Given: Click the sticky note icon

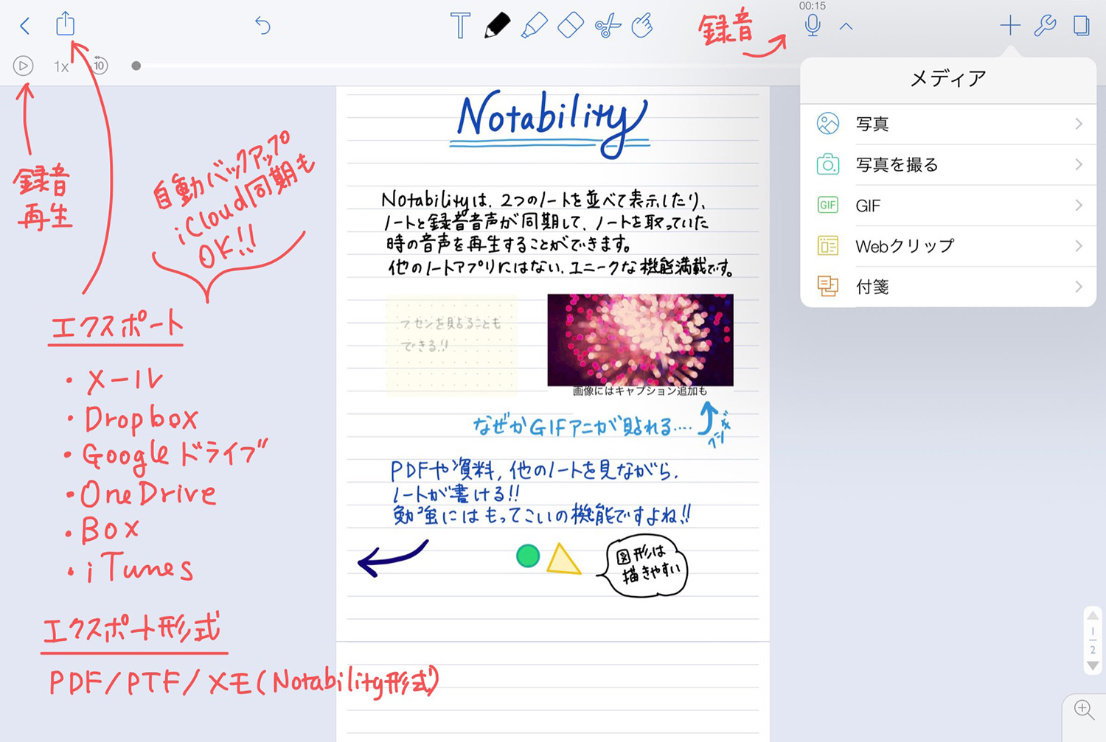Looking at the screenshot, I should click(x=828, y=286).
